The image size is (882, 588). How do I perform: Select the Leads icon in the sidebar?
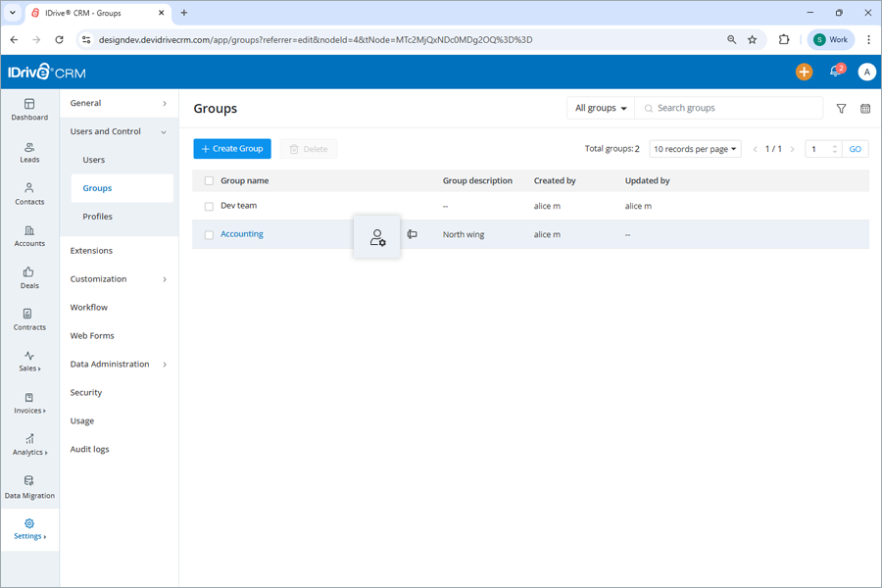tap(29, 152)
